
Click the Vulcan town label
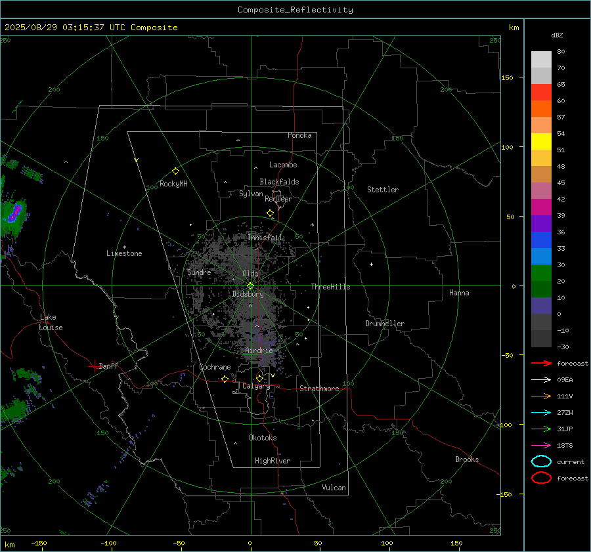tap(334, 488)
